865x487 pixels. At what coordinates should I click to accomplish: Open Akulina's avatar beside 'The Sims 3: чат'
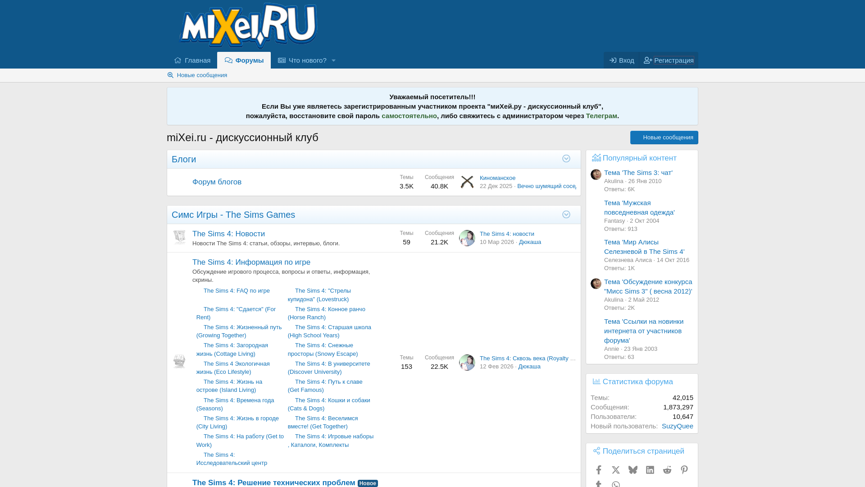click(x=596, y=175)
